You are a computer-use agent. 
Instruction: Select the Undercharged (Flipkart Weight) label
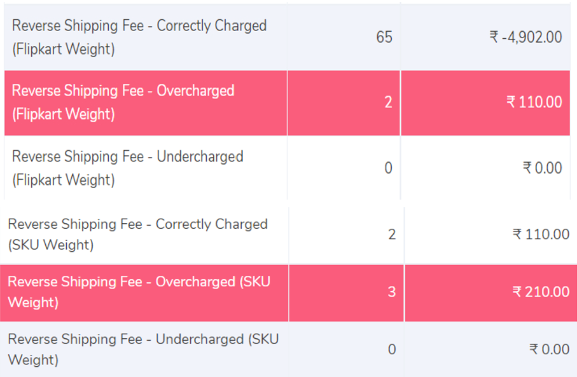(x=127, y=168)
